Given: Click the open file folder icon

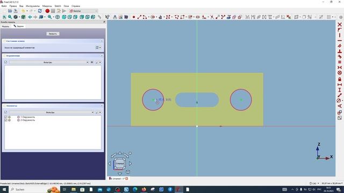Looking at the screenshot, I should click(10, 11).
